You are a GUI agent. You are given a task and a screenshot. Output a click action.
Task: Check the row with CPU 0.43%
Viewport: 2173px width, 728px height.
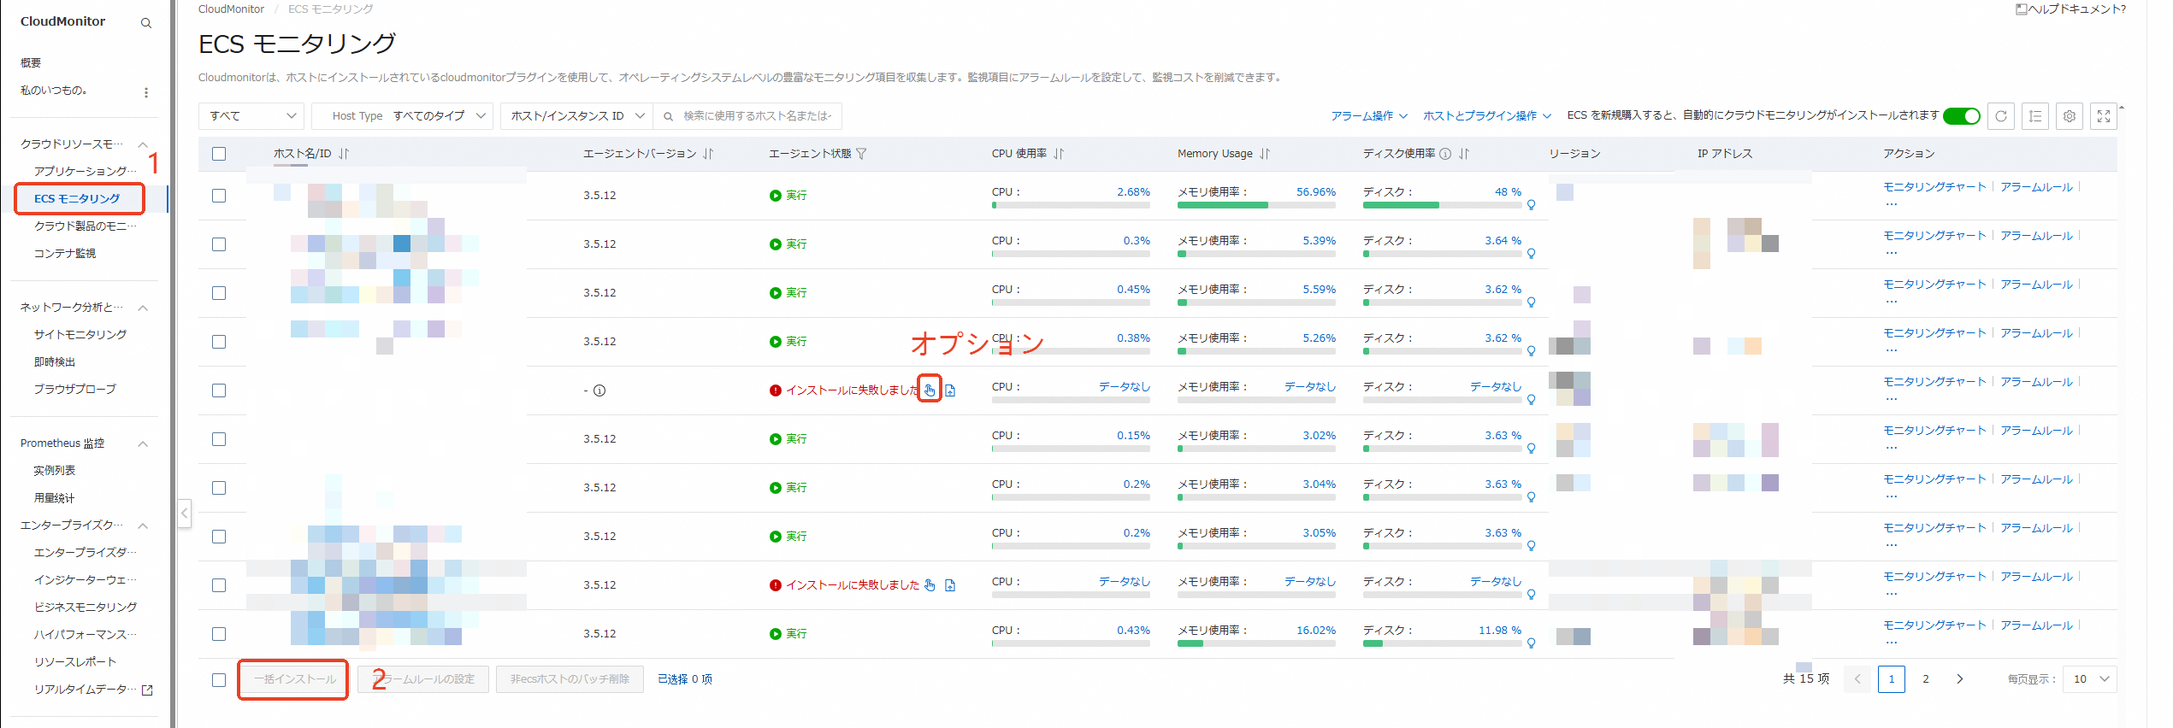pyautogui.click(x=219, y=634)
